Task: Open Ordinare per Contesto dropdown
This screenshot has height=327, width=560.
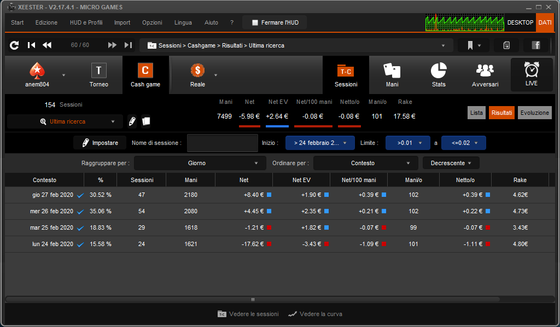Action: (366, 163)
